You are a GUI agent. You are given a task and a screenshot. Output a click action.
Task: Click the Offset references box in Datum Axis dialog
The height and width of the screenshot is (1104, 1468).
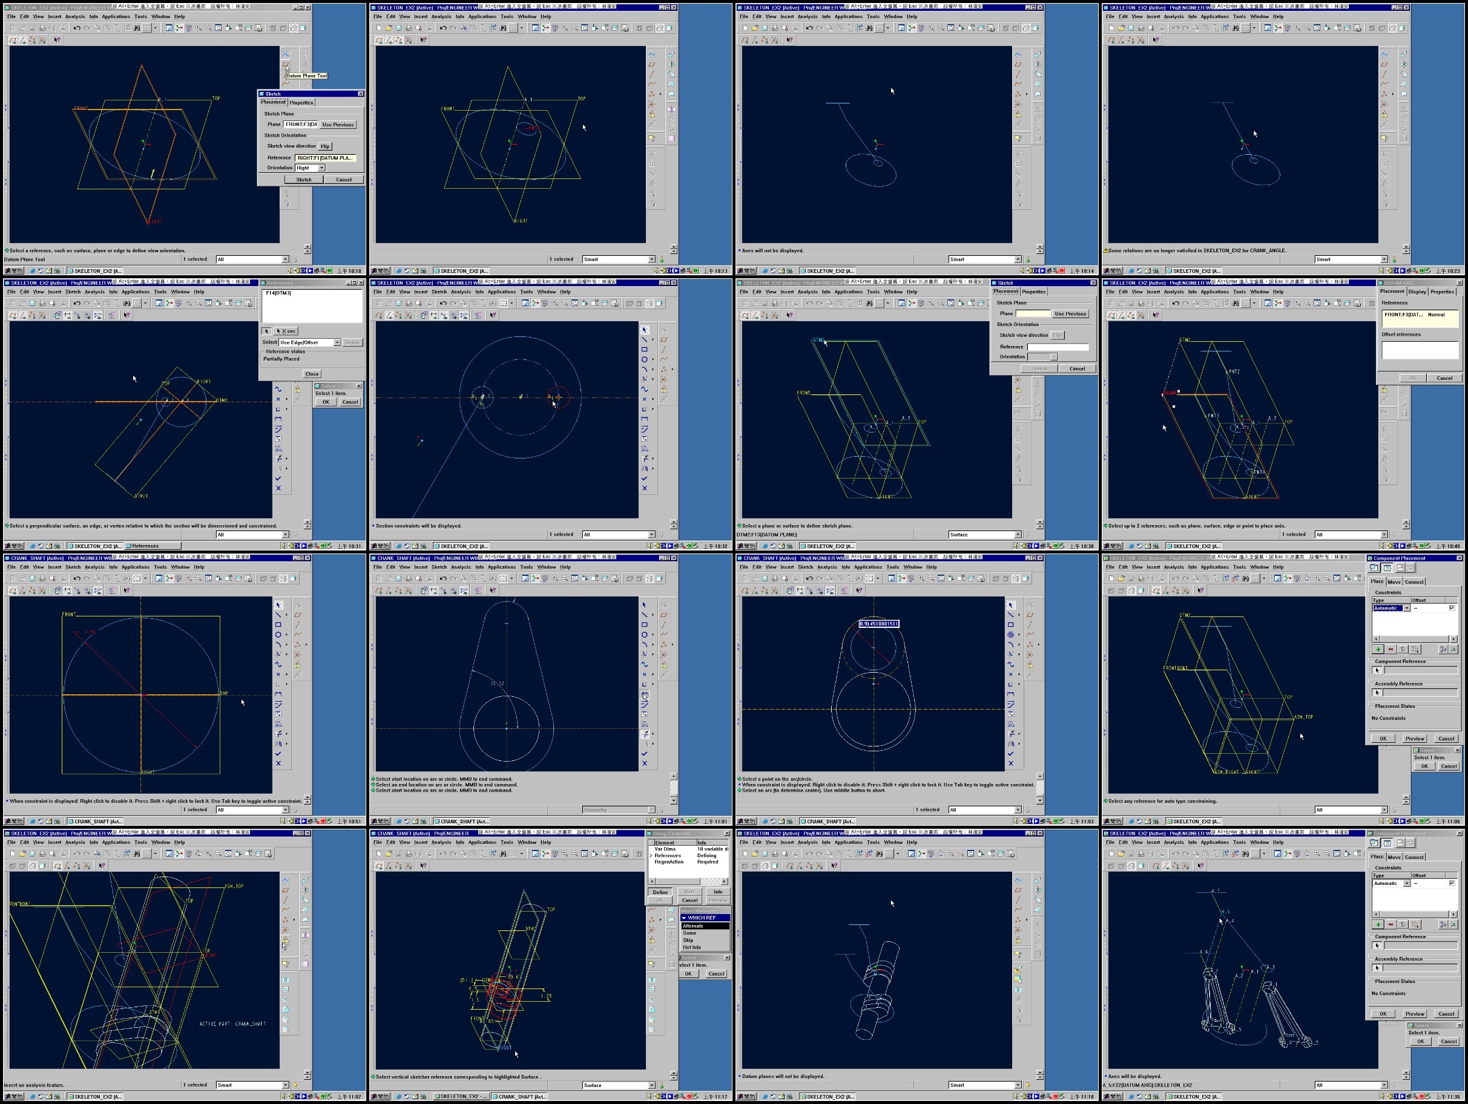[1420, 350]
